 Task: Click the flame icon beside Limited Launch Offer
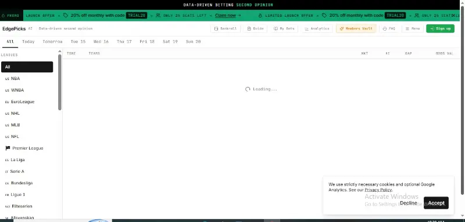coord(260,16)
